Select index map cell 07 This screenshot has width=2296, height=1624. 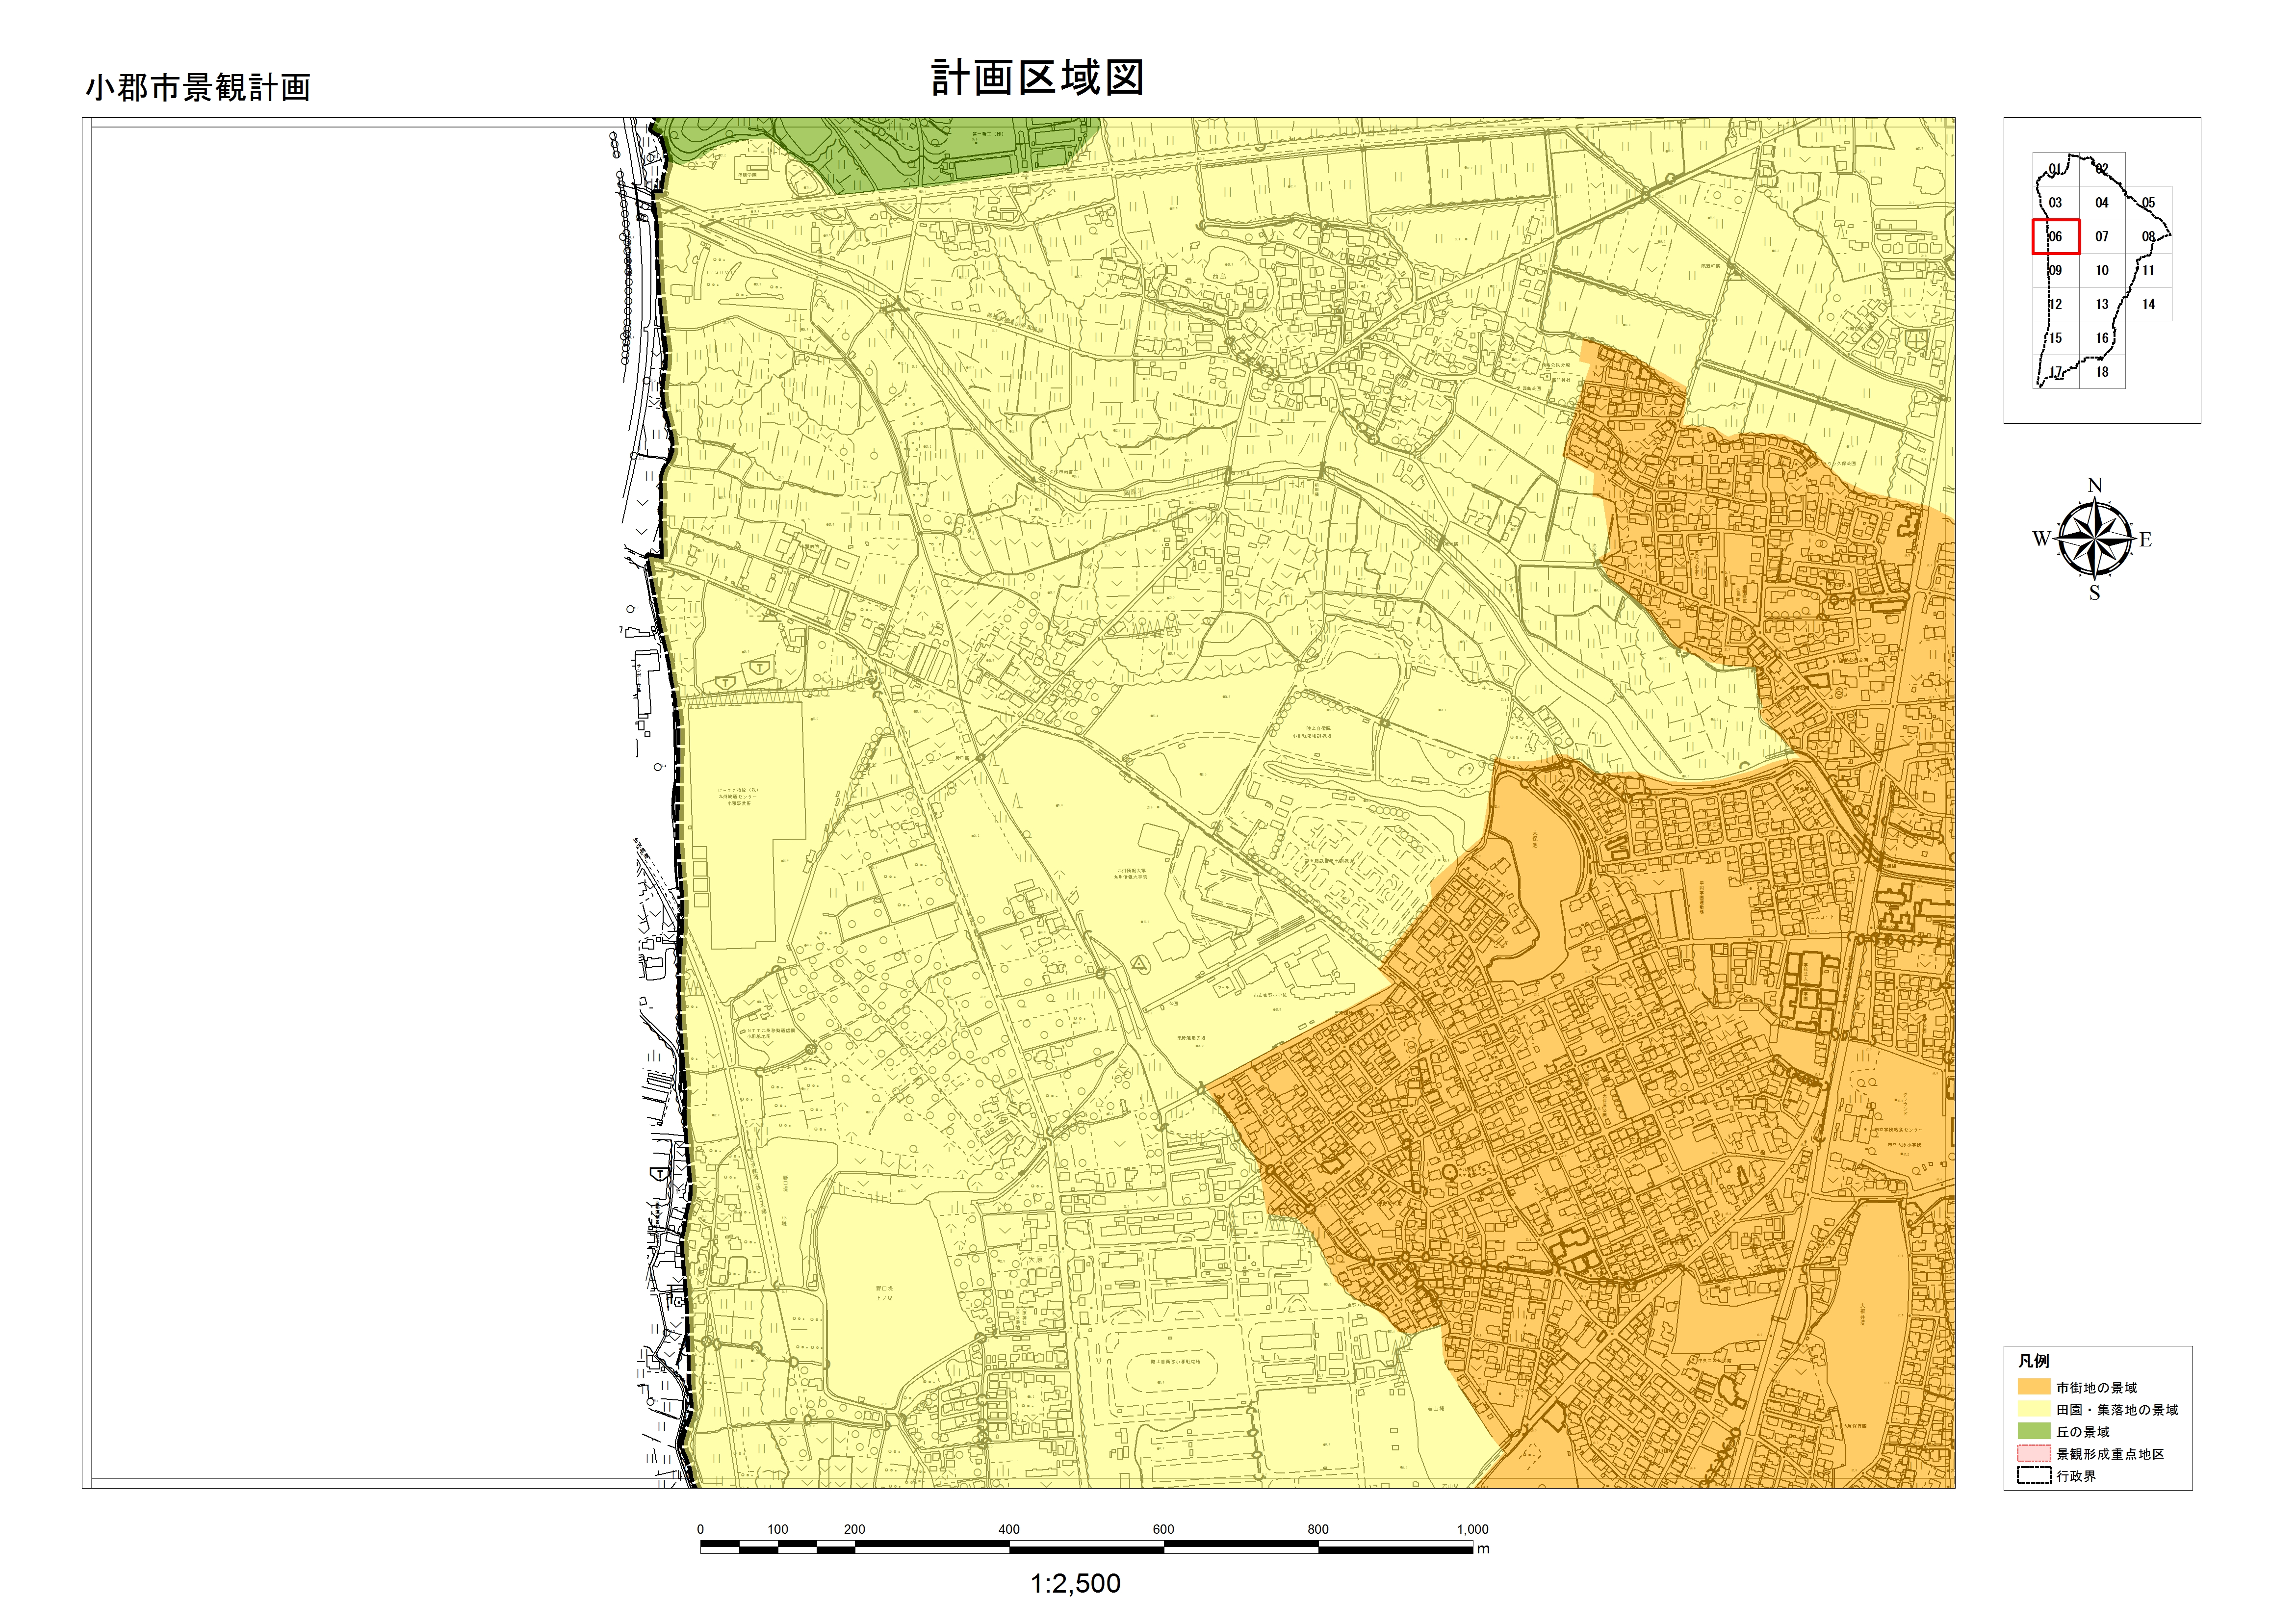pos(2102,237)
